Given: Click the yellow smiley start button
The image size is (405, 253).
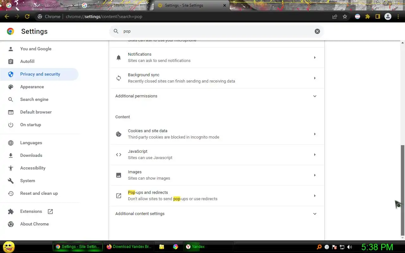Looking at the screenshot, I should [9, 247].
